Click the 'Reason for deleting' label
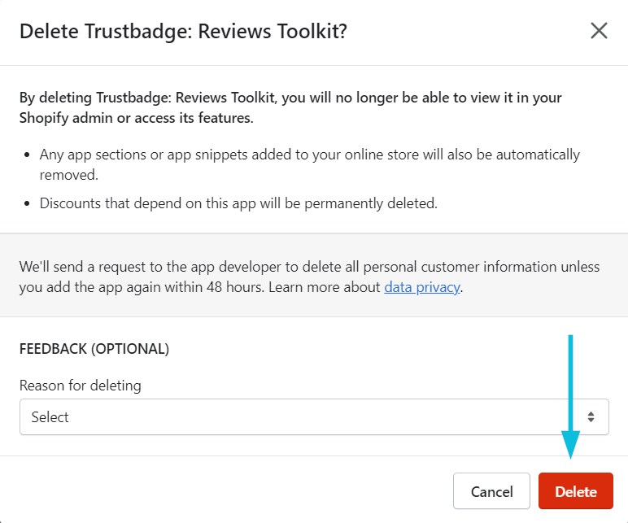628x523 pixels. (80, 386)
